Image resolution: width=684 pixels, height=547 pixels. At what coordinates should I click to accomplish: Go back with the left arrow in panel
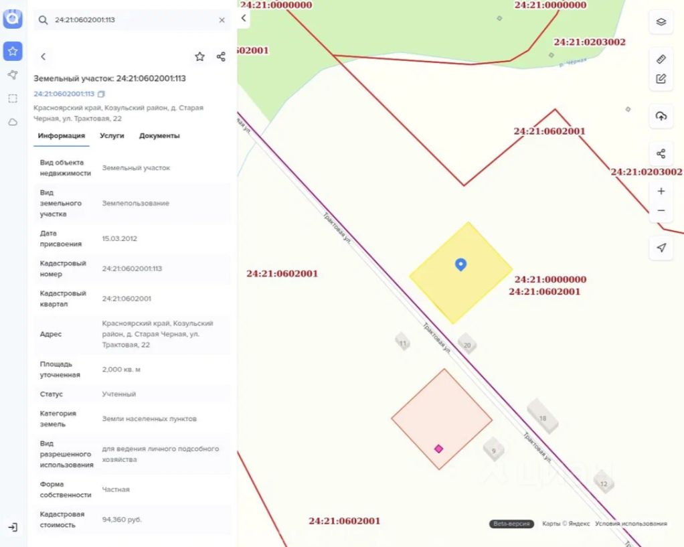click(x=43, y=56)
